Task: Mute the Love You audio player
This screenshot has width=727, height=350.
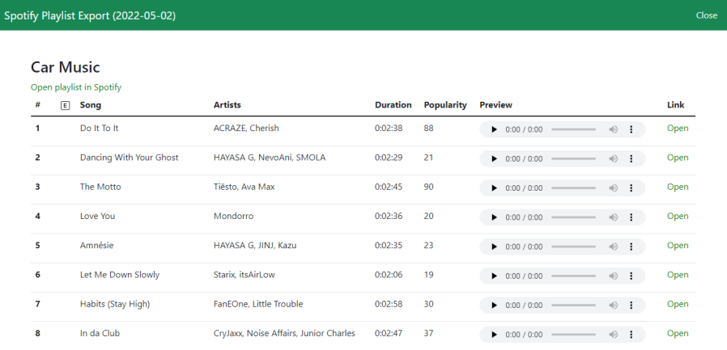Action: click(614, 217)
